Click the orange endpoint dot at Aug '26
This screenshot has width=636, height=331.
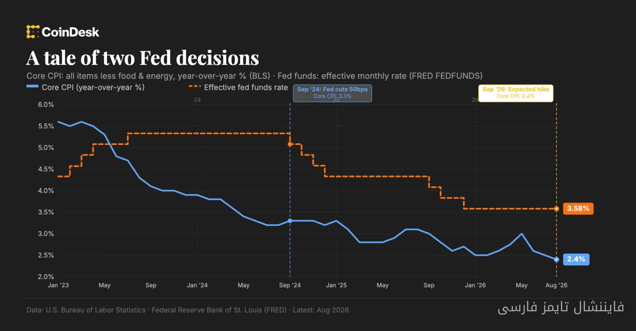556,209
